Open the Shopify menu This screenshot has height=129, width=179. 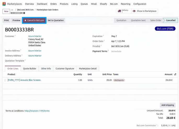tap(103, 4)
